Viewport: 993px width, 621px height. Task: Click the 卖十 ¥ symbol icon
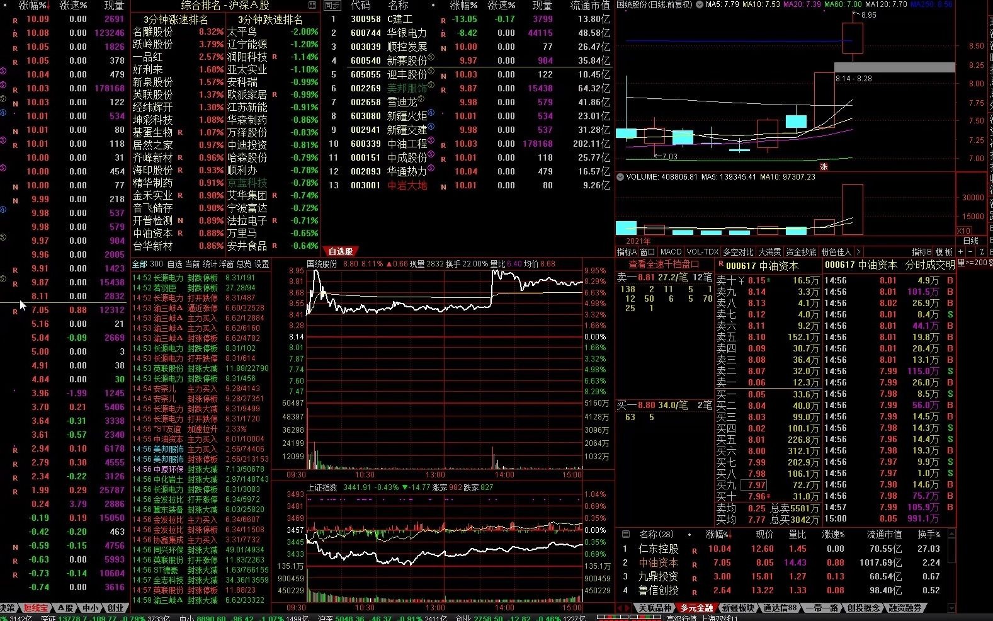click(740, 280)
